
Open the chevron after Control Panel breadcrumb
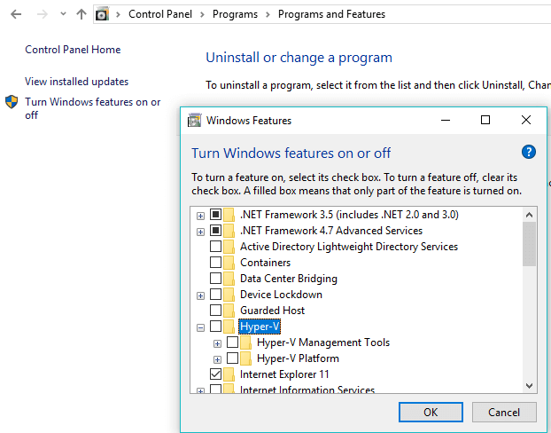pos(202,14)
